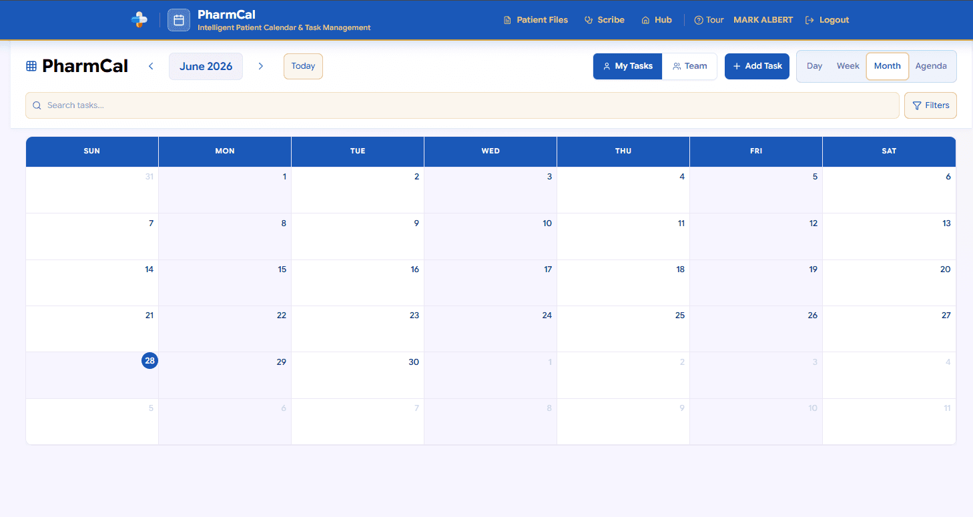This screenshot has width=973, height=517.
Task: Click date 12 in Friday column
Action: [813, 223]
